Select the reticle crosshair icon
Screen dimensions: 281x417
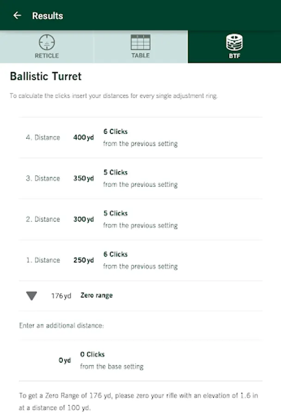pos(47,43)
